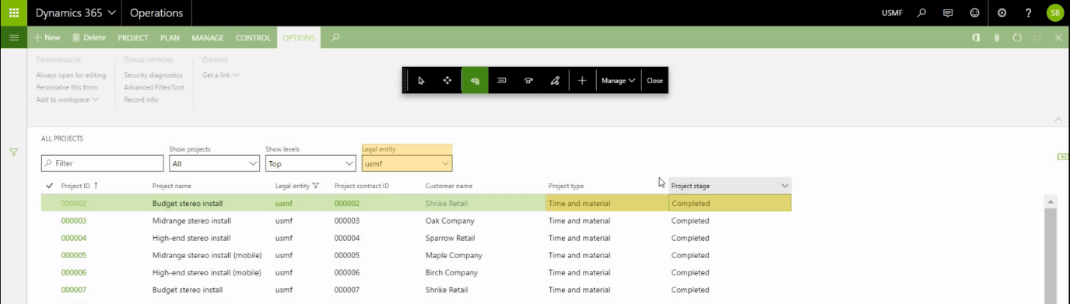This screenshot has height=304, width=1070.
Task: Open the CONTROL ribbon tab
Action: coord(253,37)
